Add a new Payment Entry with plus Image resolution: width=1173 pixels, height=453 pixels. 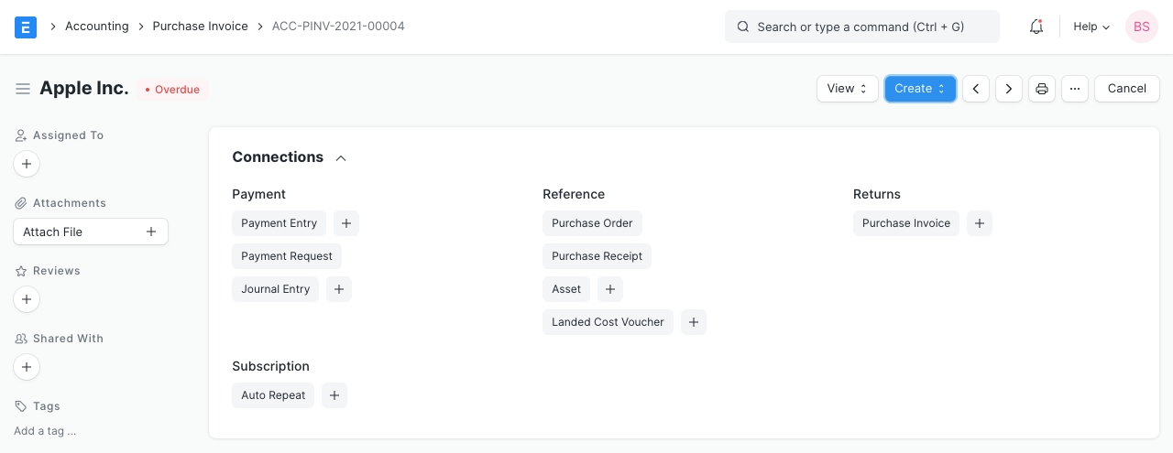click(x=346, y=223)
